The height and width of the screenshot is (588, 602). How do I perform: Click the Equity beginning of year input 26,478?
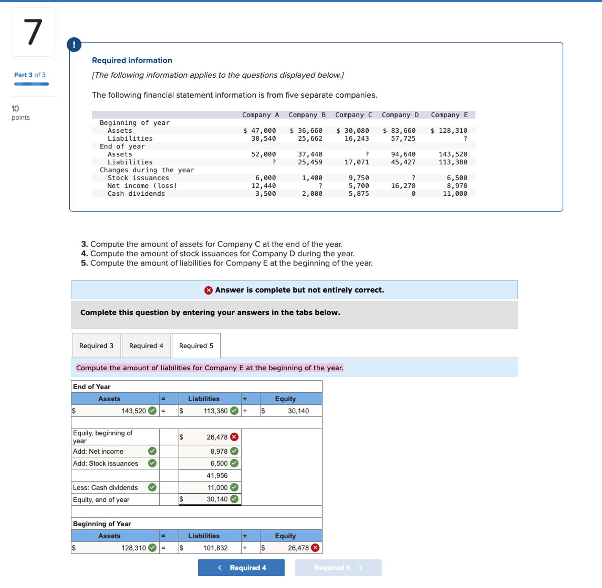210,437
